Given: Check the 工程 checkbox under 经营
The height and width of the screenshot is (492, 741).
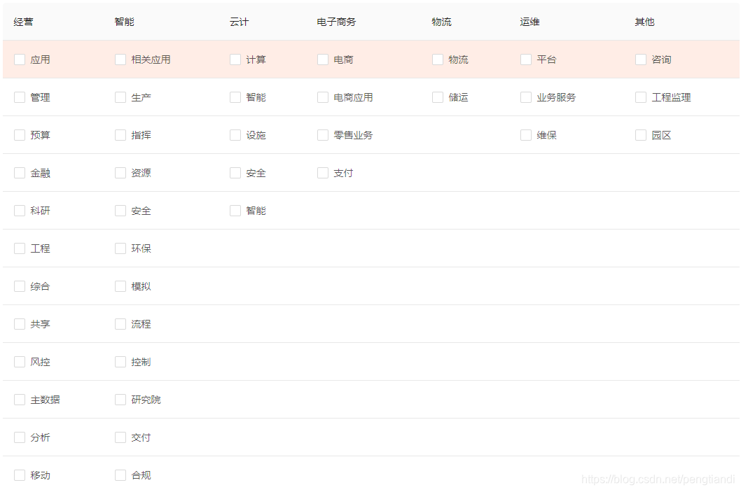Looking at the screenshot, I should pyautogui.click(x=20, y=248).
